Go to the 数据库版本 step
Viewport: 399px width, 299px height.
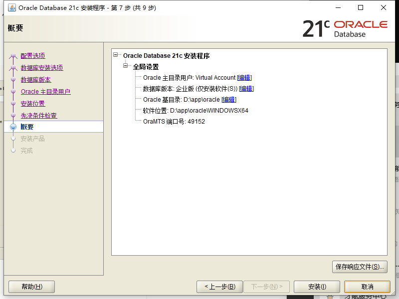[36, 80]
